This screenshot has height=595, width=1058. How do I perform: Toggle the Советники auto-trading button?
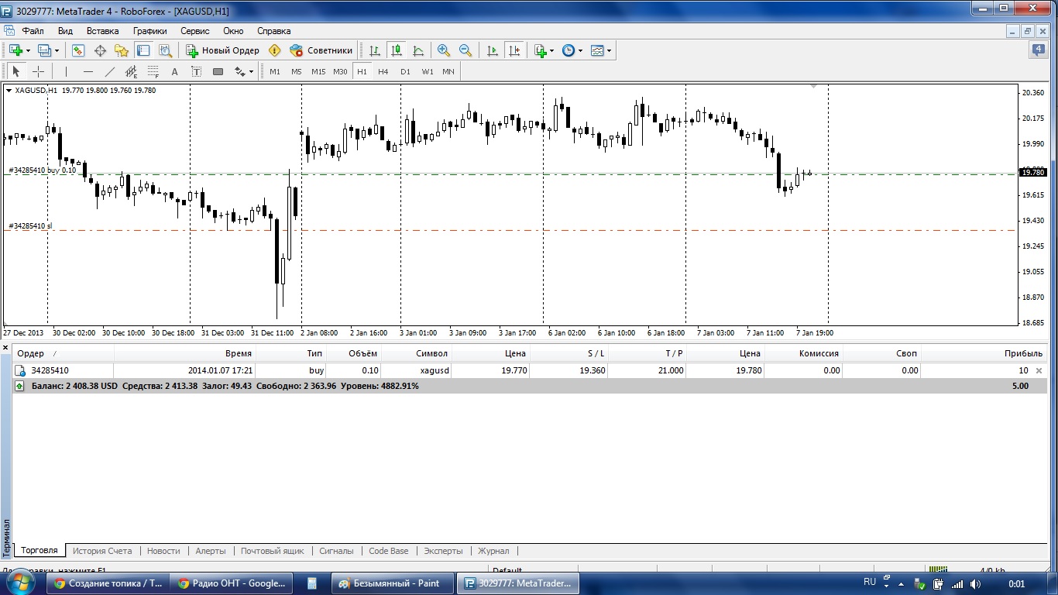pyautogui.click(x=321, y=50)
